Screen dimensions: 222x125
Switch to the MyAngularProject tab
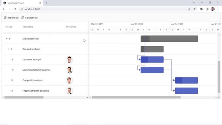22,3
